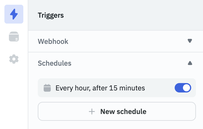Click the Webhook header row
Viewport: 203px width, 129px height.
118,42
